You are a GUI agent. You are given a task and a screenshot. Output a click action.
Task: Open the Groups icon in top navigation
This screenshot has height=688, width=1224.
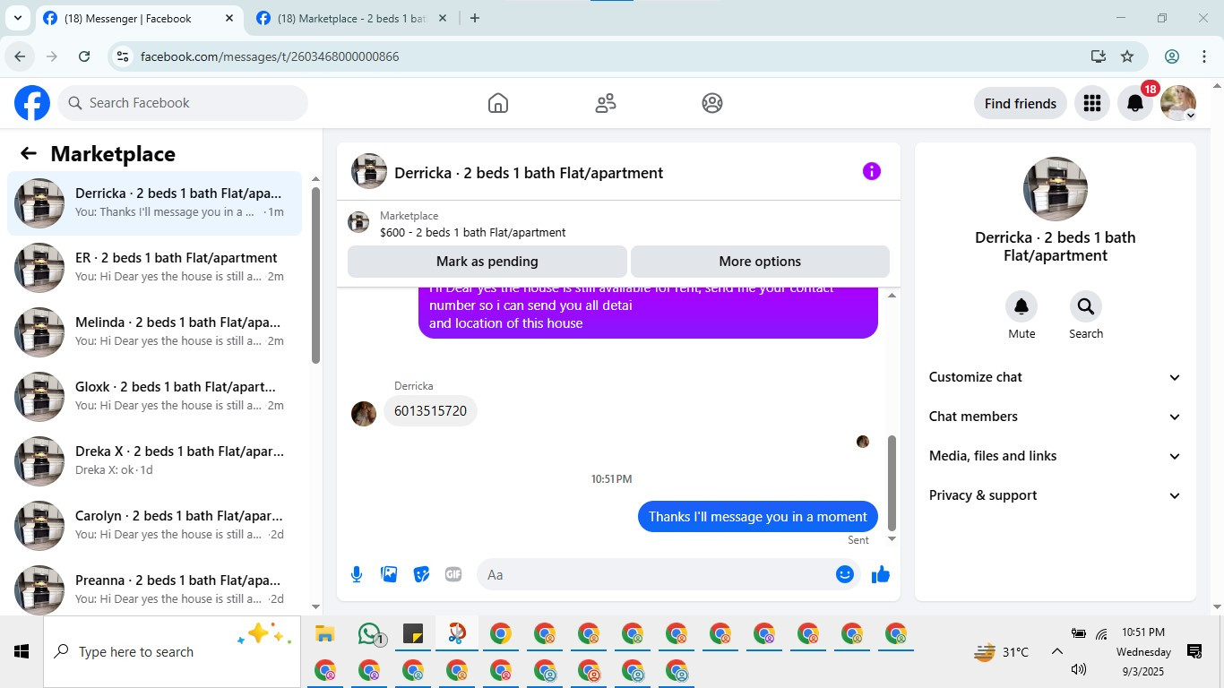712,103
